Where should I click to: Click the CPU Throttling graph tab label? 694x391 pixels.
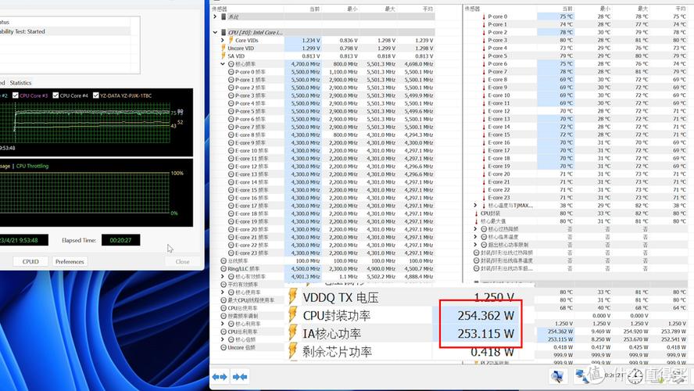pyautogui.click(x=32, y=166)
